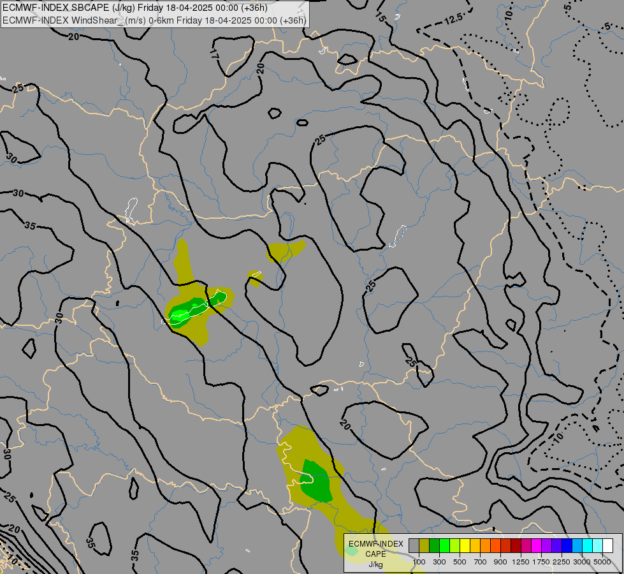Click the 12.5 dashed contour label
The width and height of the screenshot is (624, 574).
pyautogui.click(x=454, y=18)
